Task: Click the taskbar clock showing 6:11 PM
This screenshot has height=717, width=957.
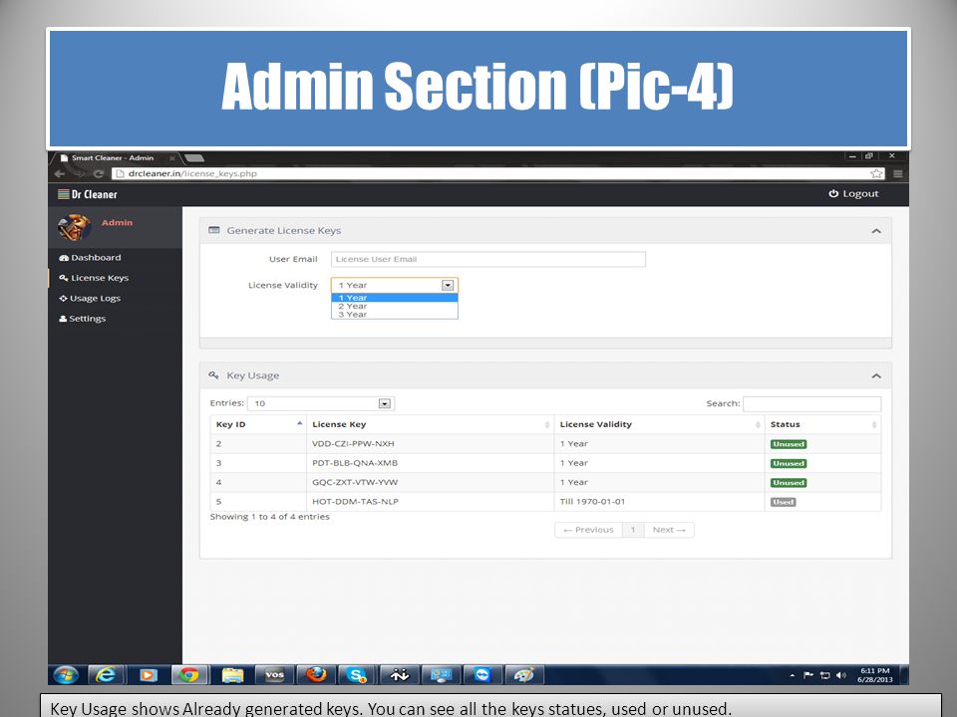Action: coord(874,675)
